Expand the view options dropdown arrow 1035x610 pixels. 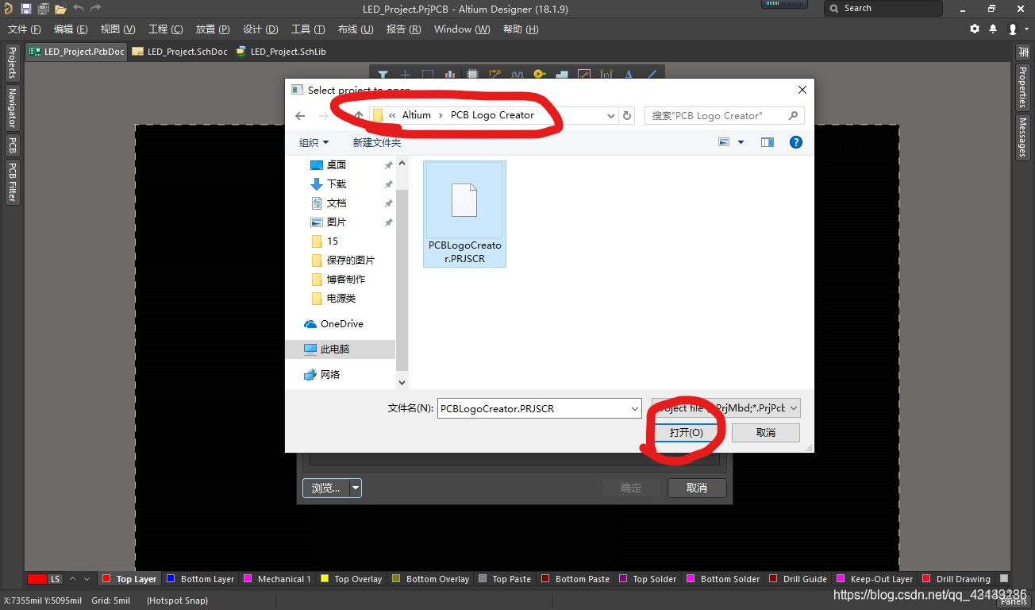coord(741,142)
